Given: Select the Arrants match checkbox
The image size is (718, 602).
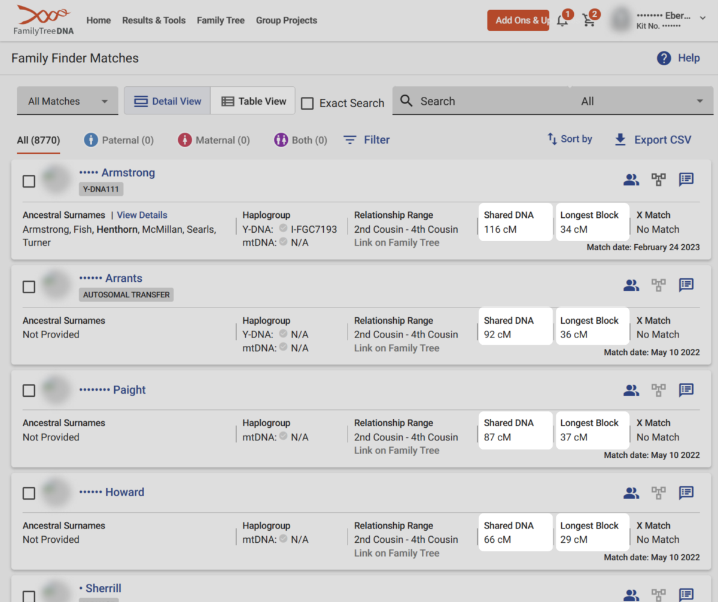Looking at the screenshot, I should (x=29, y=287).
